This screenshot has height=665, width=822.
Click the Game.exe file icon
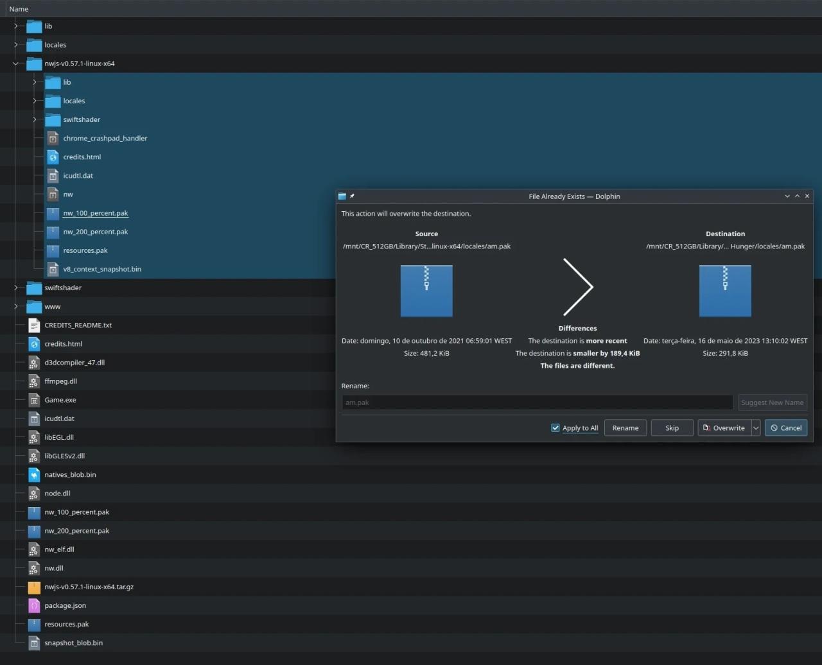[x=34, y=400]
